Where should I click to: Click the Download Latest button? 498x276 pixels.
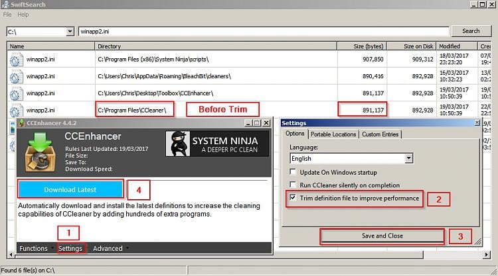click(70, 189)
